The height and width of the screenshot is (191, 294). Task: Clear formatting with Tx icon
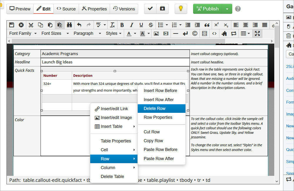point(113,25)
